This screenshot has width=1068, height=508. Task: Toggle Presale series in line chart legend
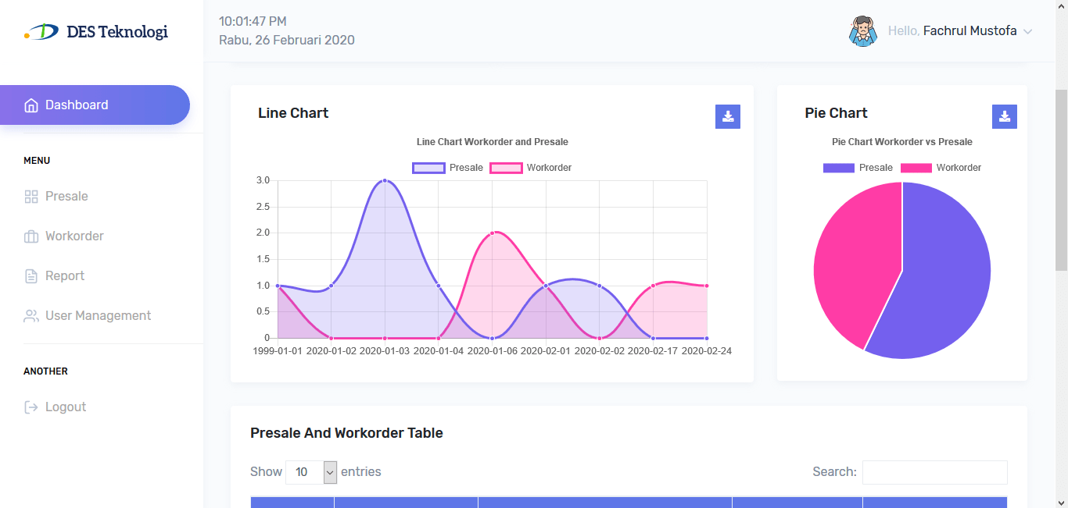pyautogui.click(x=448, y=168)
